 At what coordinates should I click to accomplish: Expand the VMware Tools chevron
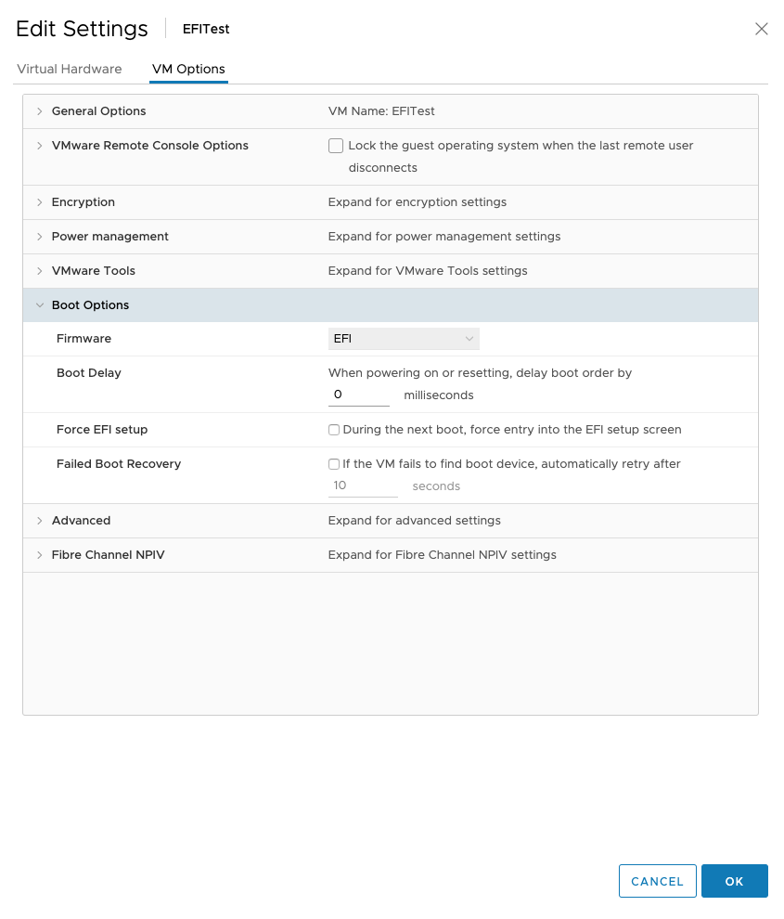pos(39,271)
